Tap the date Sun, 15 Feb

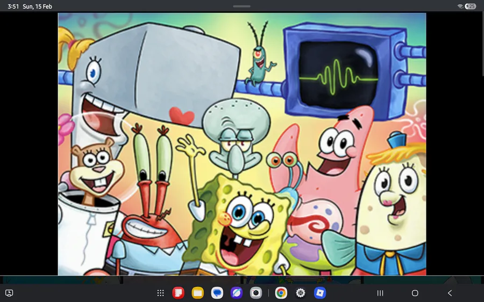(37, 6)
